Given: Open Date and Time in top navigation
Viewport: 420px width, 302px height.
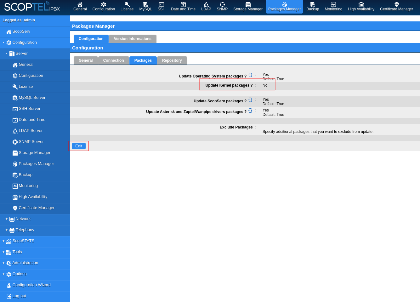Looking at the screenshot, I should click(x=183, y=7).
